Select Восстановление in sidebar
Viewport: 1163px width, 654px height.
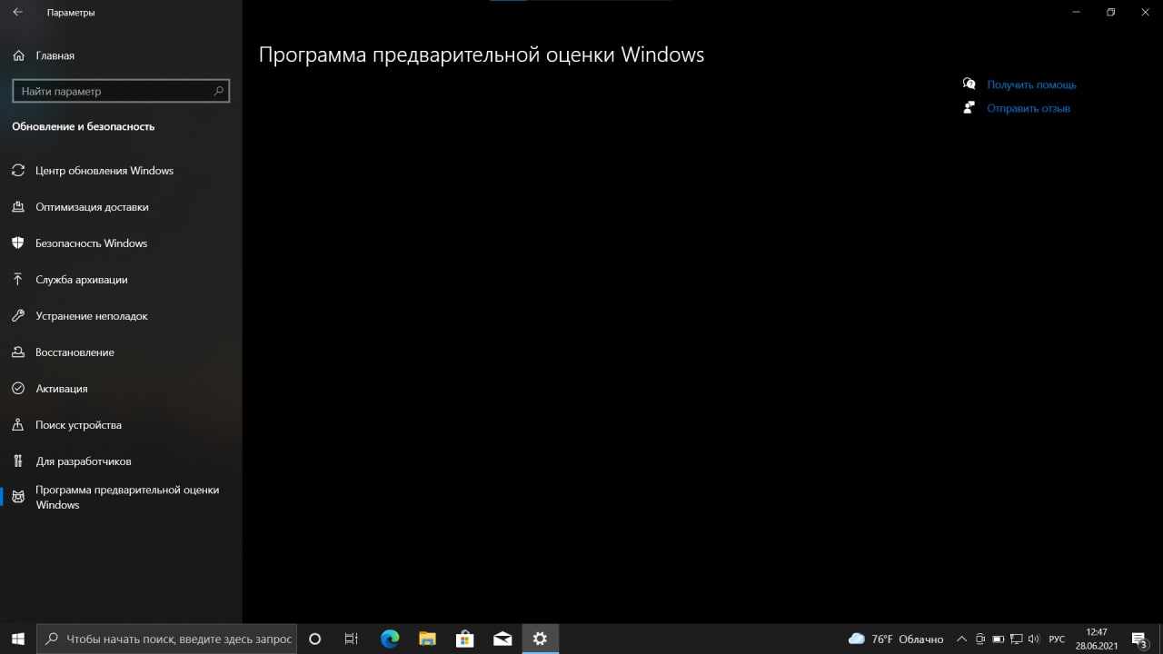pos(121,352)
